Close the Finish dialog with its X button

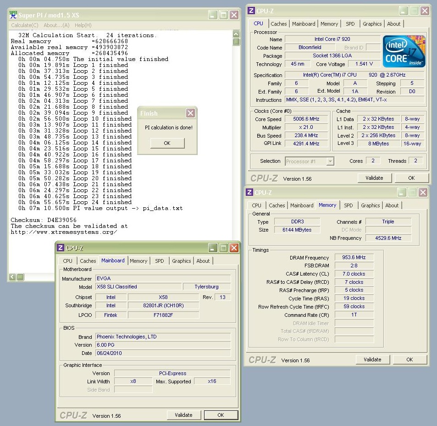[190, 113]
